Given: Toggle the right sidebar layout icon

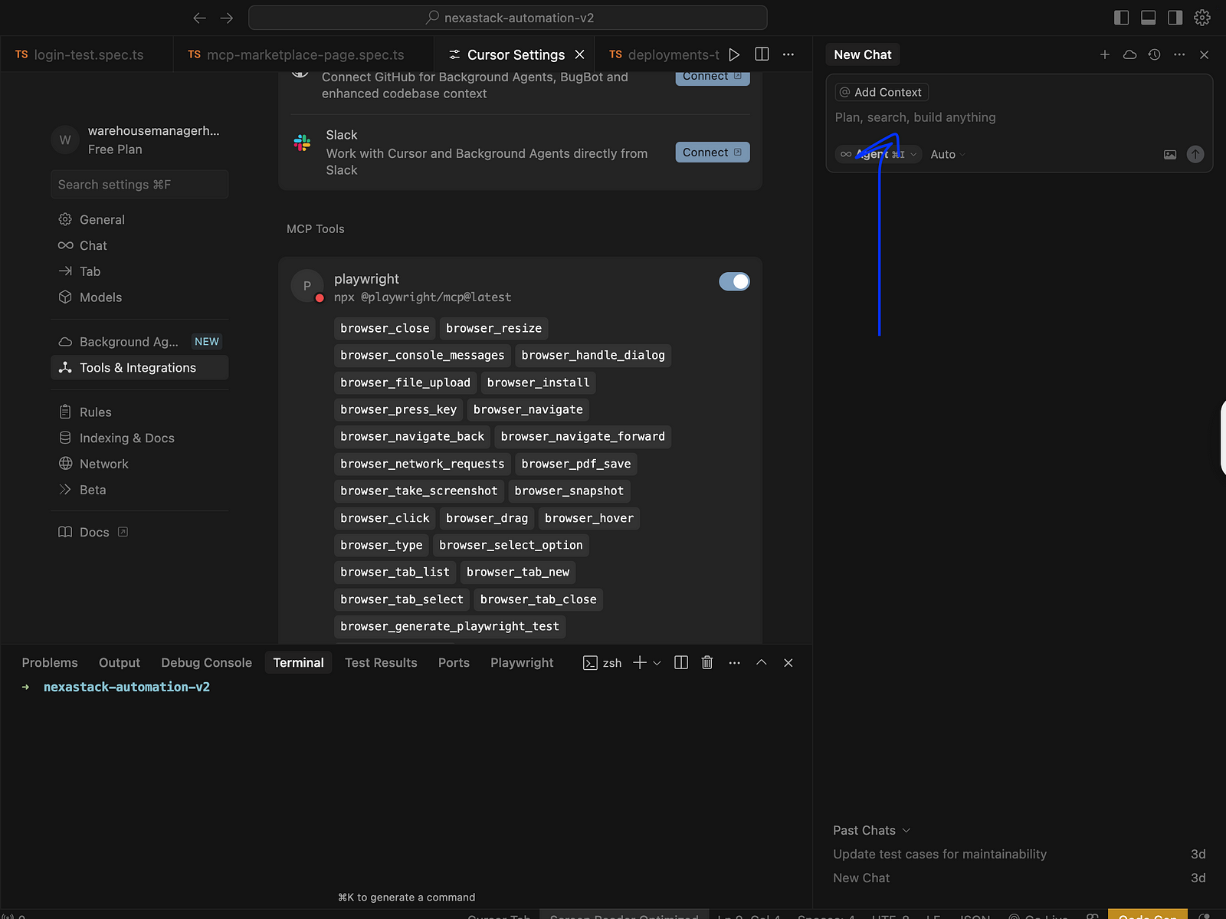Looking at the screenshot, I should 1175,18.
